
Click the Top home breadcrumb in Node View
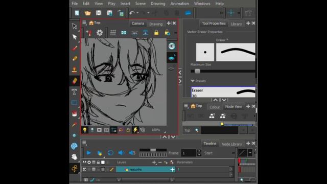coord(197,106)
